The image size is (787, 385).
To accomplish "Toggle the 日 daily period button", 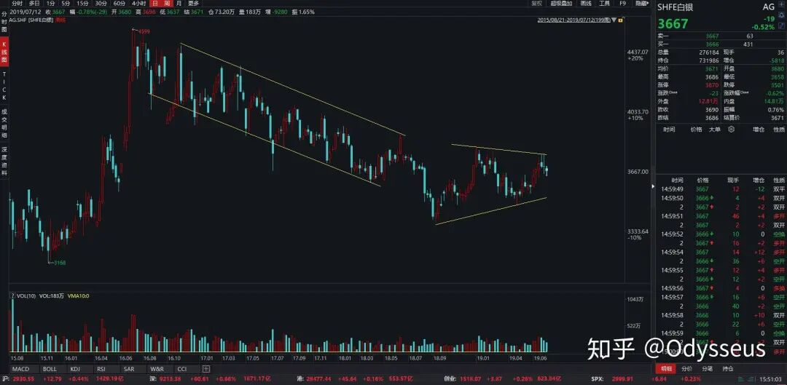I will (x=155, y=4).
